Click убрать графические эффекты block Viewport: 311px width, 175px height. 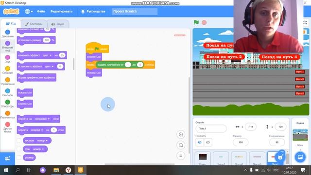pyautogui.click(x=36, y=78)
